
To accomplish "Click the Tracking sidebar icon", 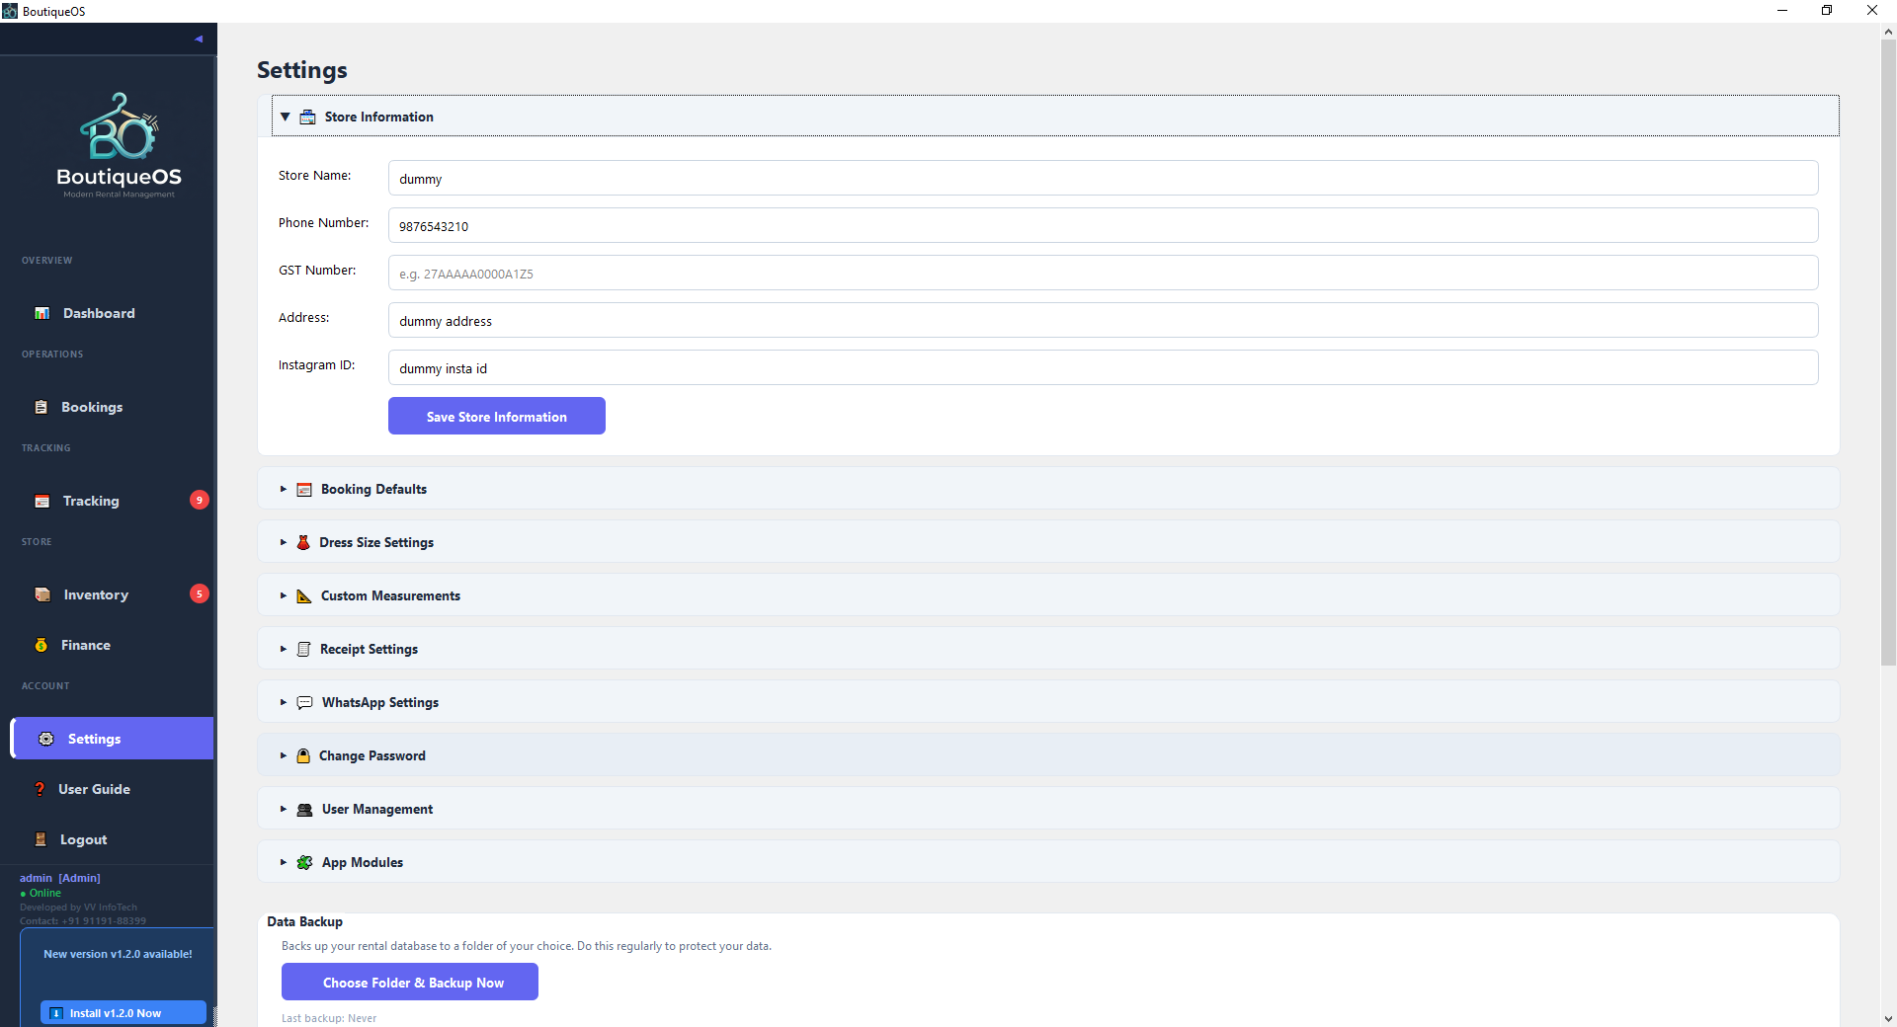I will (x=41, y=501).
